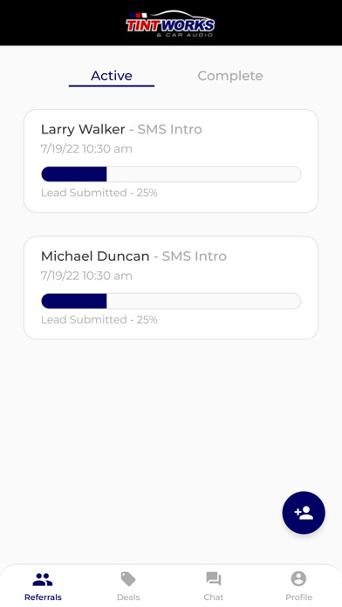Click Michael Duncan's 7/19/22 timestamp

[x=86, y=276]
